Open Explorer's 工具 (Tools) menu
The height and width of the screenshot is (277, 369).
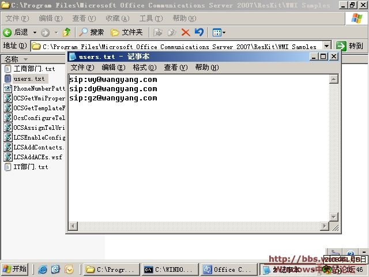click(150, 18)
